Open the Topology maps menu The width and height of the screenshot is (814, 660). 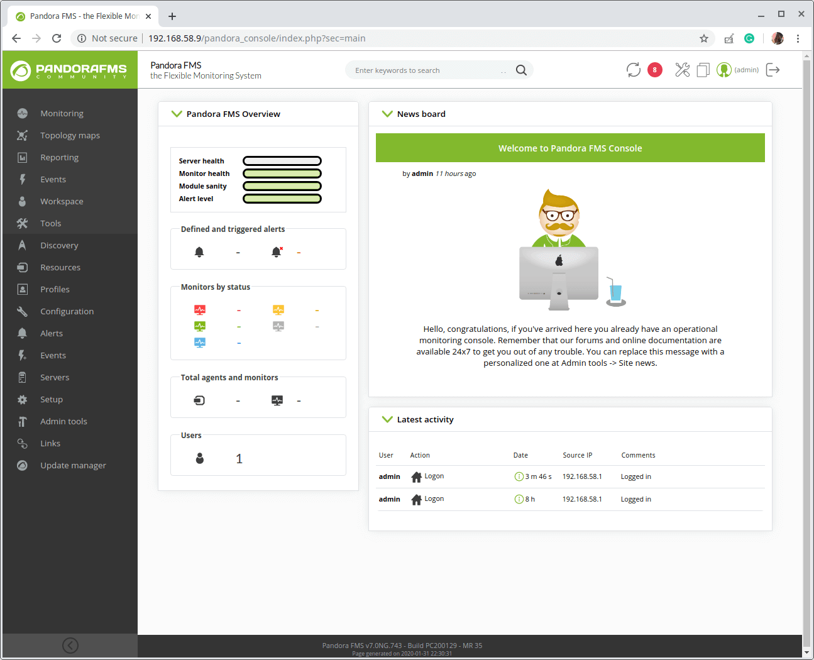[70, 135]
